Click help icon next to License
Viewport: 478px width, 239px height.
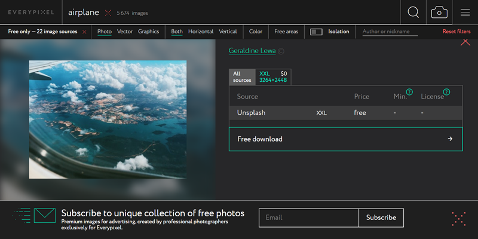click(446, 92)
